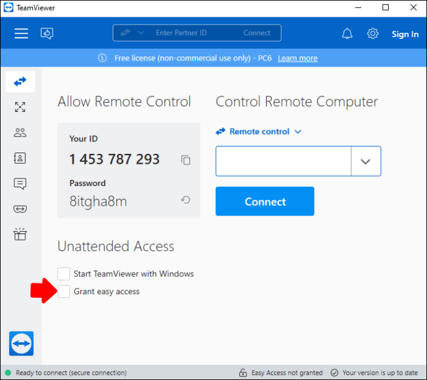Click the feedback chat icon
This screenshot has height=380, width=427.
47,33
